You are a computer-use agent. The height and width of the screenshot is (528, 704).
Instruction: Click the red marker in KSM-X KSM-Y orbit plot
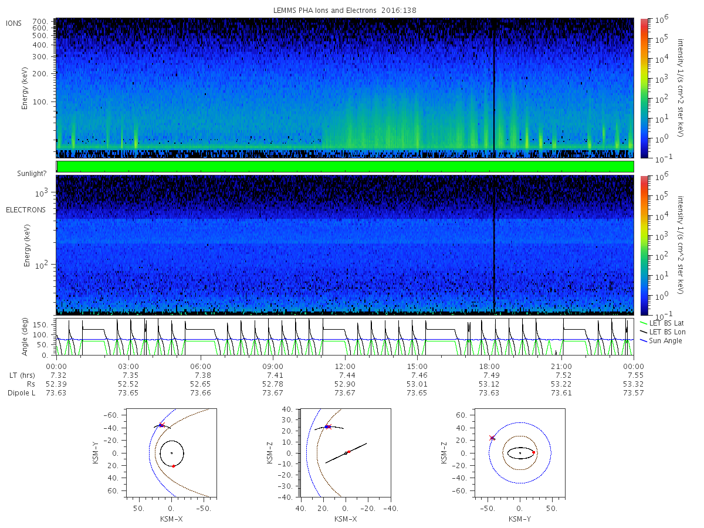pyautogui.click(x=174, y=466)
